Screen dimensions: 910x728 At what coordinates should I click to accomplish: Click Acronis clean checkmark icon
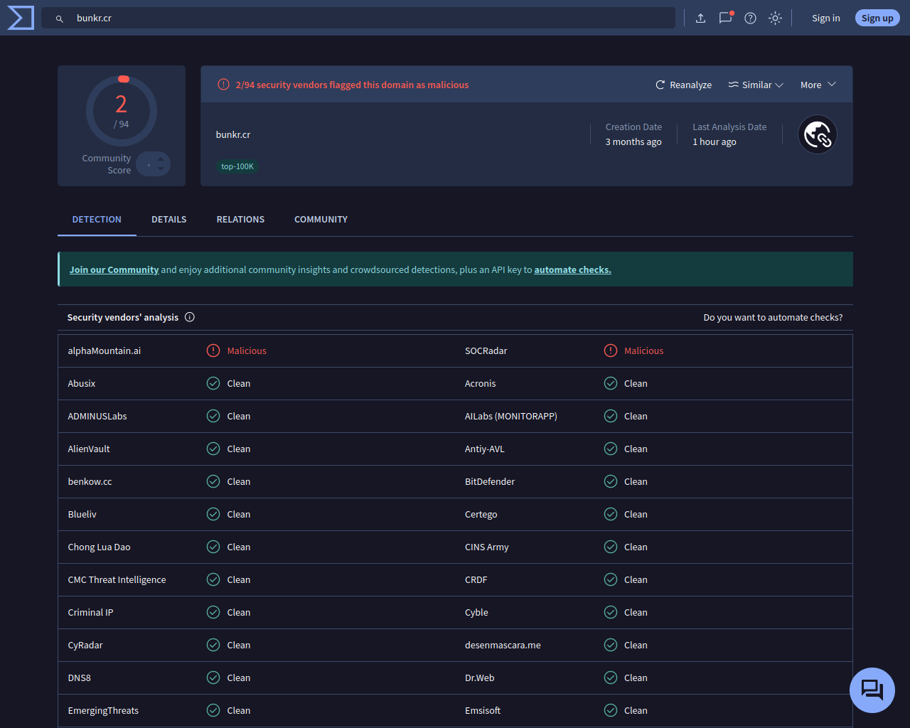[611, 383]
